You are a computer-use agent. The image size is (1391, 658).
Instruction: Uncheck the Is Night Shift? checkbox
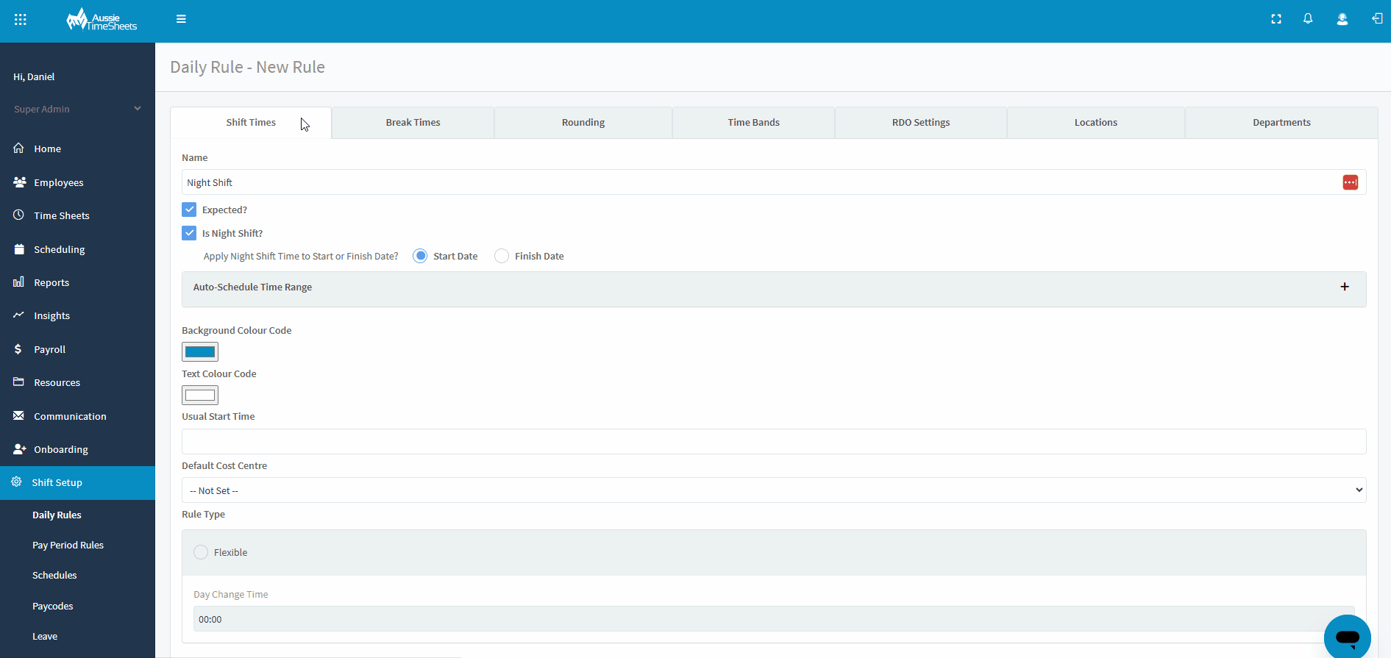click(189, 233)
